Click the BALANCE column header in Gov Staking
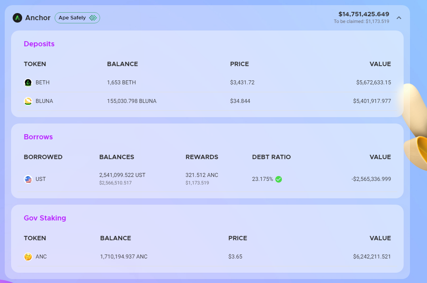Image resolution: width=427 pixels, height=283 pixels. [116, 238]
